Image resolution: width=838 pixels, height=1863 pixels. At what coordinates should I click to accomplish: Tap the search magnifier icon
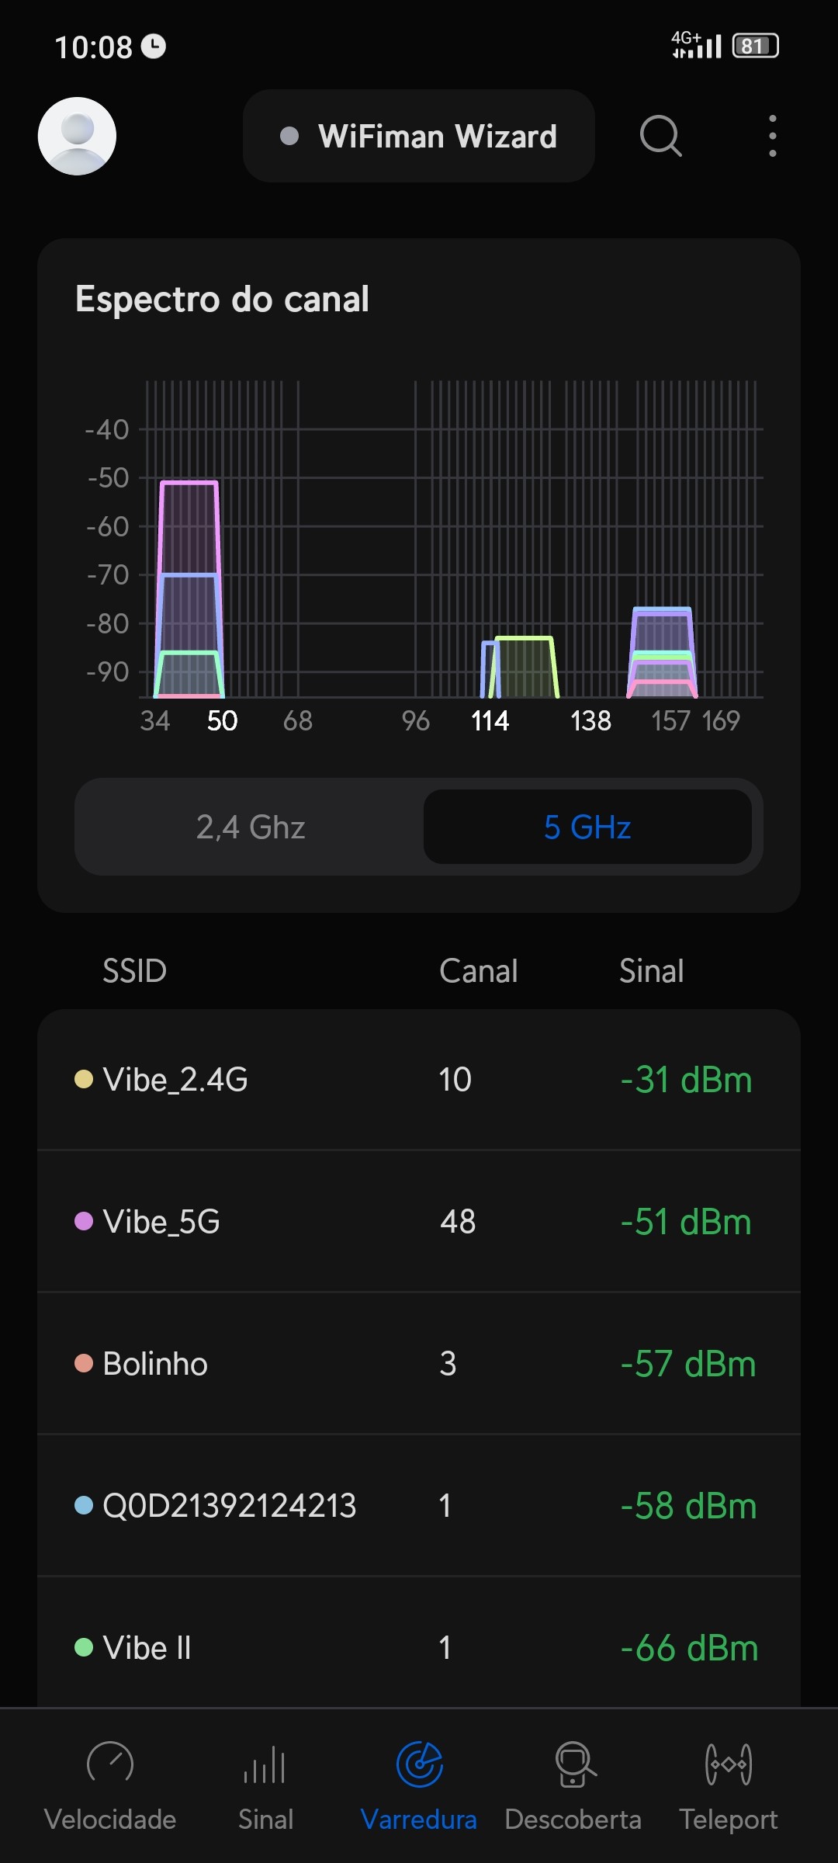[x=660, y=136]
